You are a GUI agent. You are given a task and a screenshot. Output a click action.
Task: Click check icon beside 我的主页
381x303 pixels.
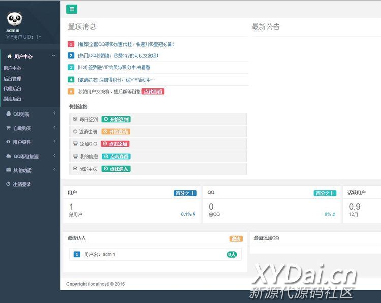click(x=75, y=168)
